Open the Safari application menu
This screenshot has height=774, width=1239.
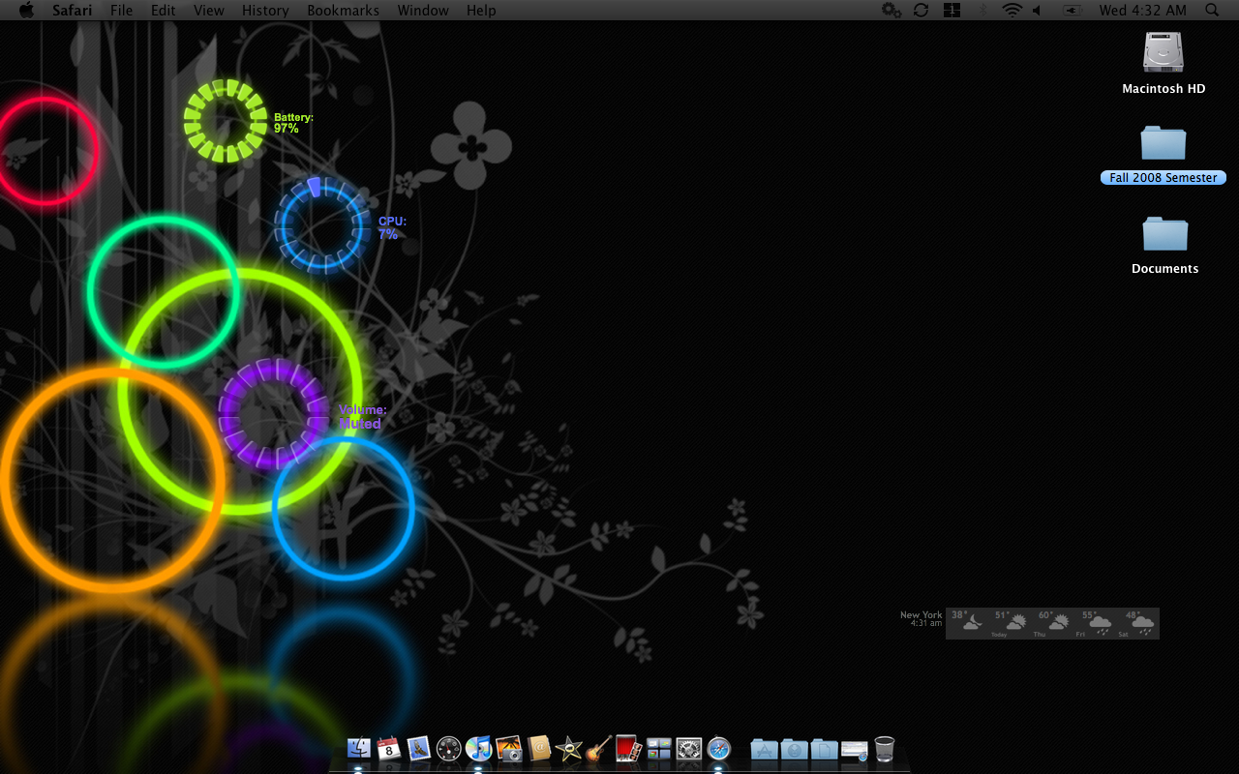pos(73,10)
